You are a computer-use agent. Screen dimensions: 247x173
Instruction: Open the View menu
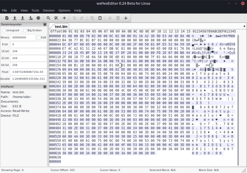point(24,10)
